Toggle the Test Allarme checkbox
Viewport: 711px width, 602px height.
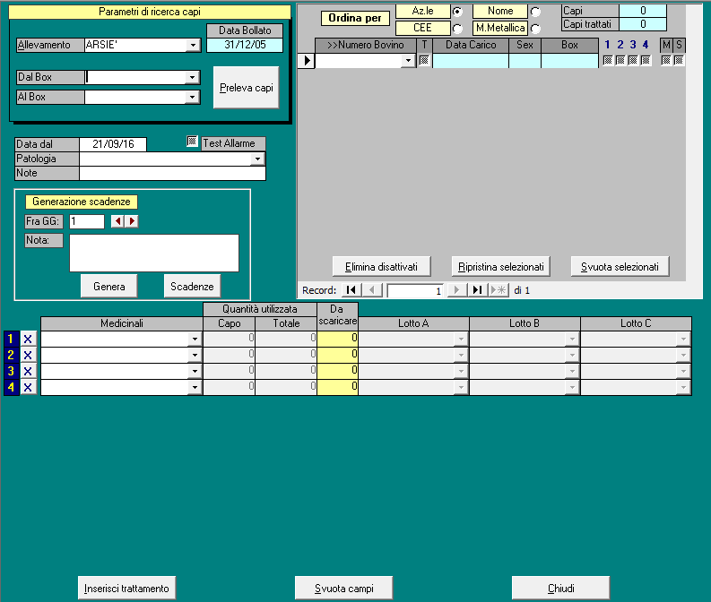tap(192, 142)
